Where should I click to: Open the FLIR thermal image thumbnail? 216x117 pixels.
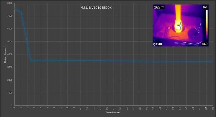(x=181, y=25)
